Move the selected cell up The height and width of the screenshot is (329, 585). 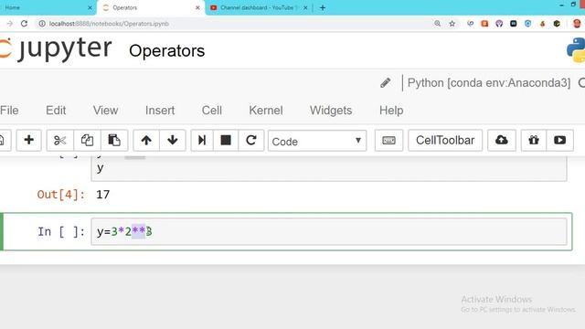tap(146, 140)
